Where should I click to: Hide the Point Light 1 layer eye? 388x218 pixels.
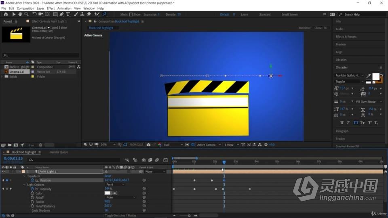point(3,172)
